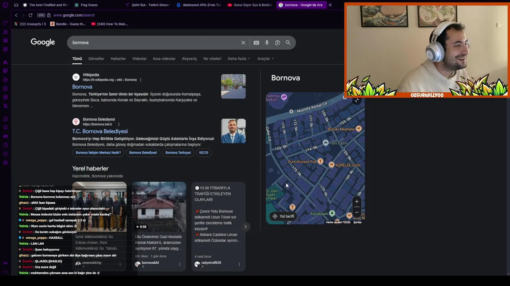
Task: Select the Tümü results tab
Action: (x=77, y=59)
